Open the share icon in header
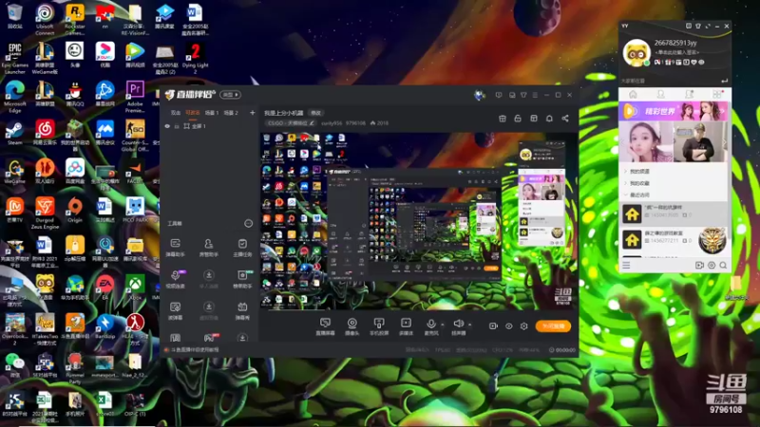The width and height of the screenshot is (760, 427). pos(565,118)
